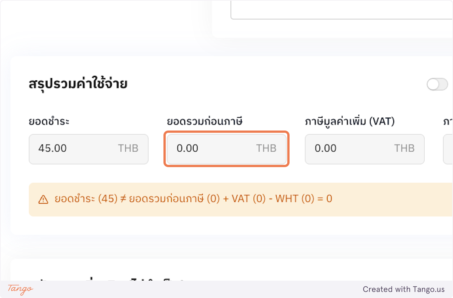
Task: Enable the toggle switch next to สรุปรวมค่าใช้จ่าย
Action: click(x=437, y=84)
